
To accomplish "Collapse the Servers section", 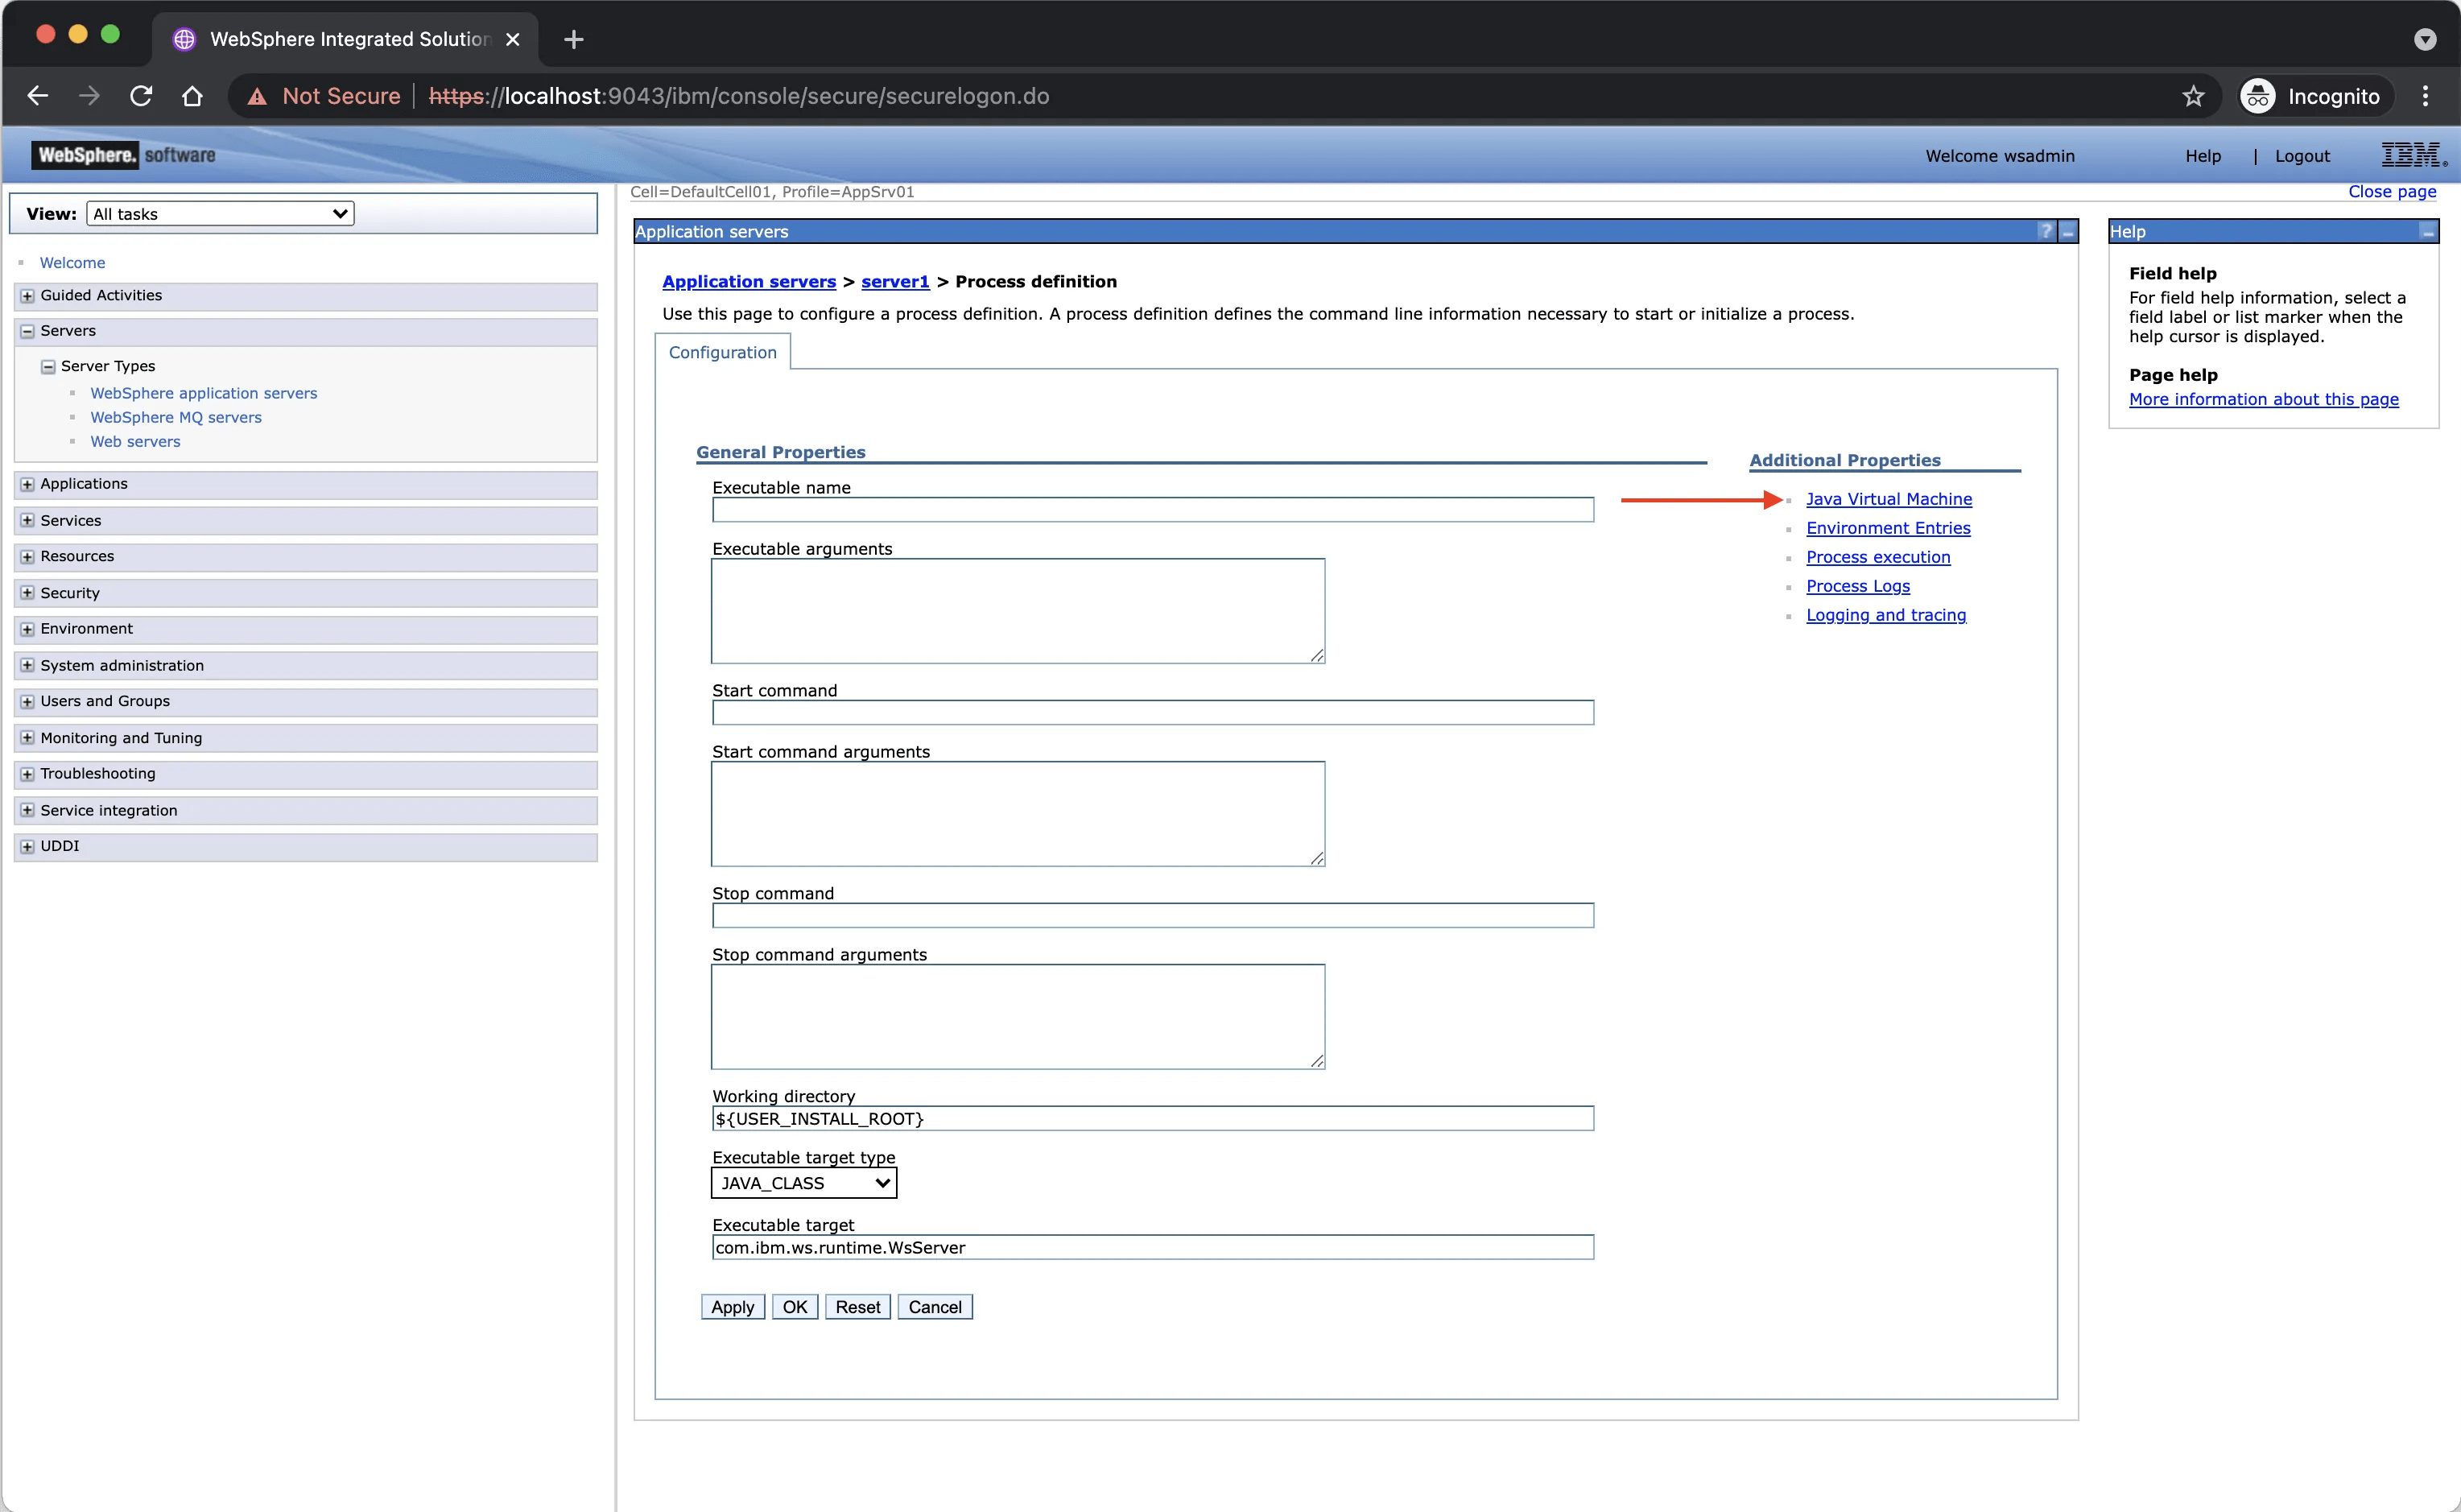I will [x=27, y=331].
